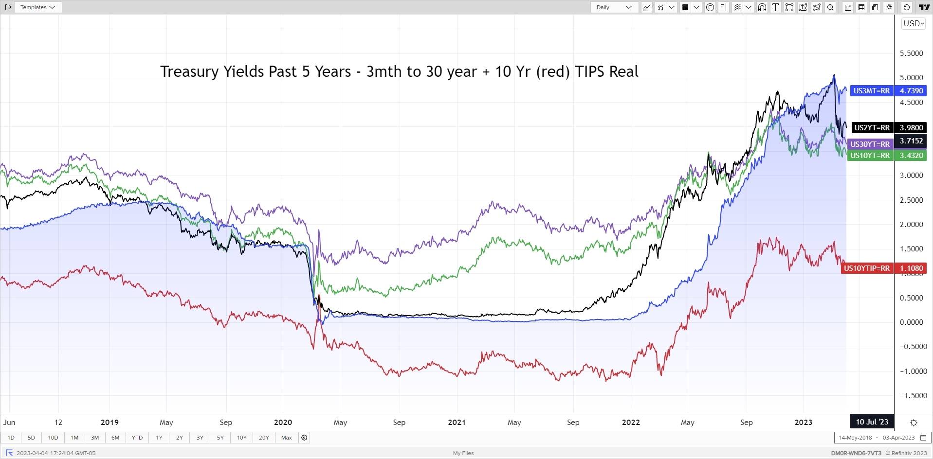The width and height of the screenshot is (933, 459).
Task: Select the magnet snap tool icon
Action: click(762, 7)
